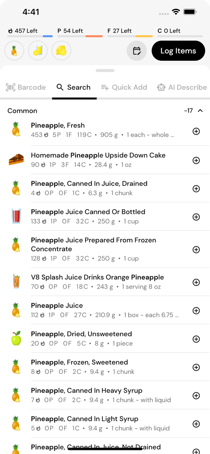Add Homemade Pineapple Upside Down Cake

point(196,160)
